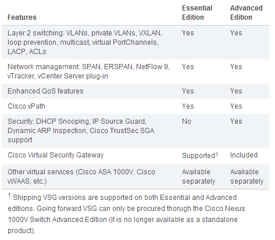The width and height of the screenshot is (275, 240).
Task: Click Available separately under Essential Edition
Action: coord(198,177)
